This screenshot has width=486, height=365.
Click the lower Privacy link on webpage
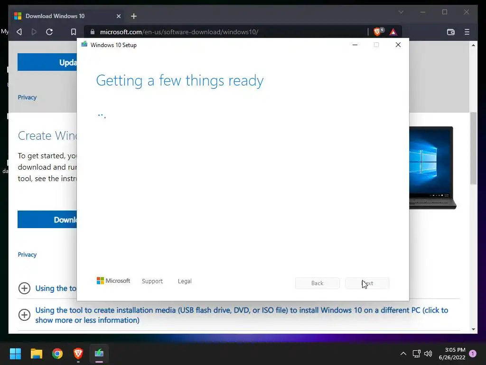click(27, 255)
